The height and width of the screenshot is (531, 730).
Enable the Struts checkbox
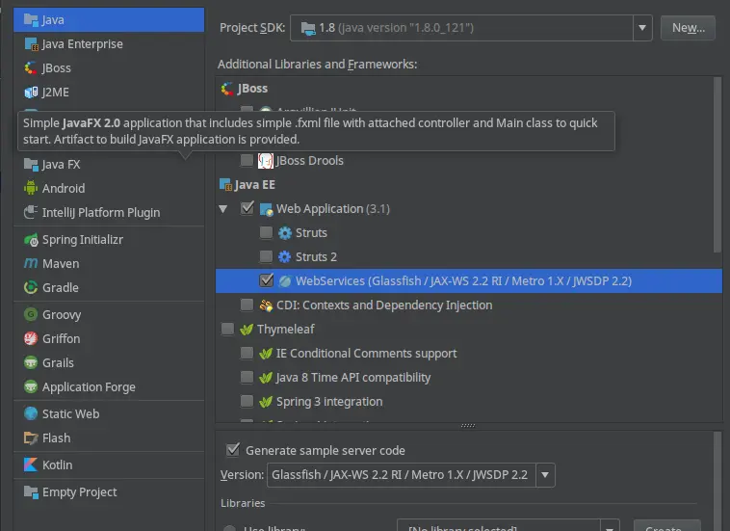click(x=266, y=232)
